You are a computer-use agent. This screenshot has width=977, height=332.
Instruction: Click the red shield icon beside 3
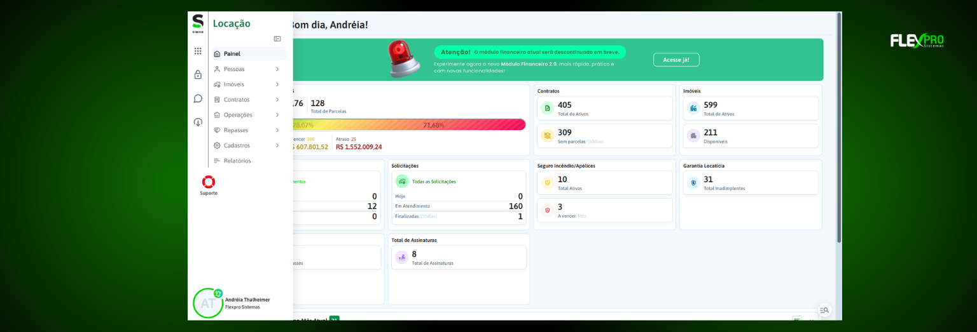coord(547,210)
